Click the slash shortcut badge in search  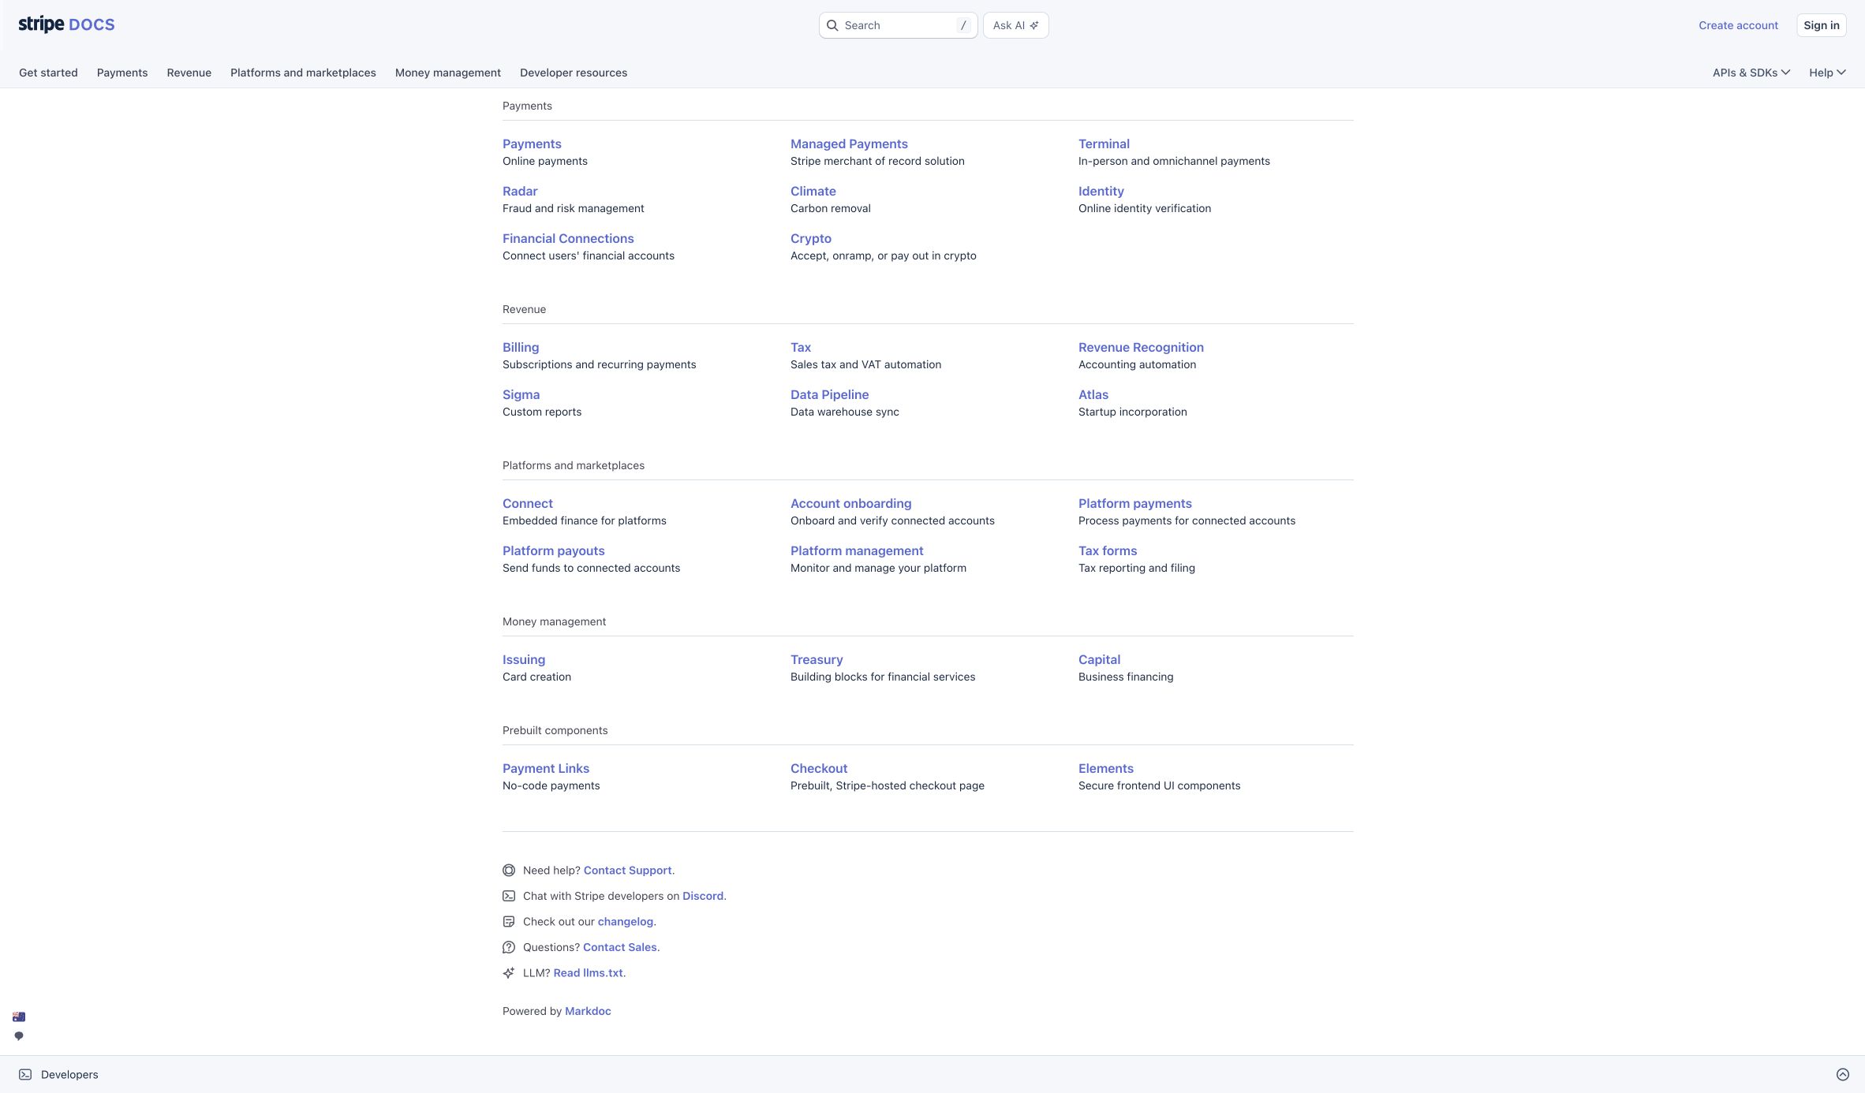[x=962, y=25]
